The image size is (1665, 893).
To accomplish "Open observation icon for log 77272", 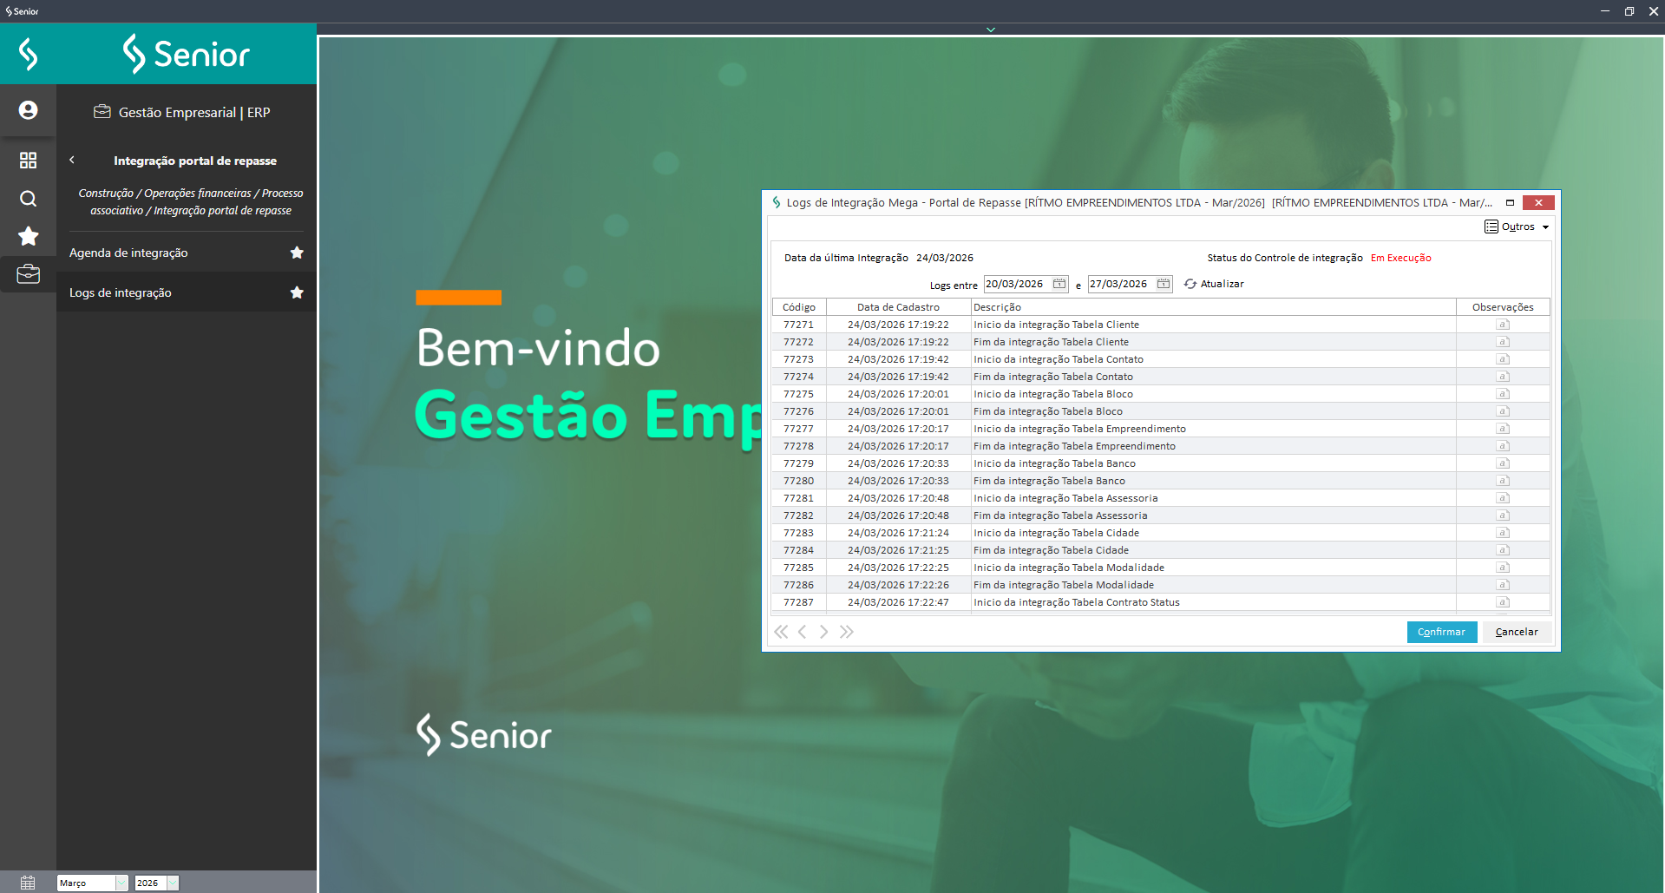I will [1503, 342].
